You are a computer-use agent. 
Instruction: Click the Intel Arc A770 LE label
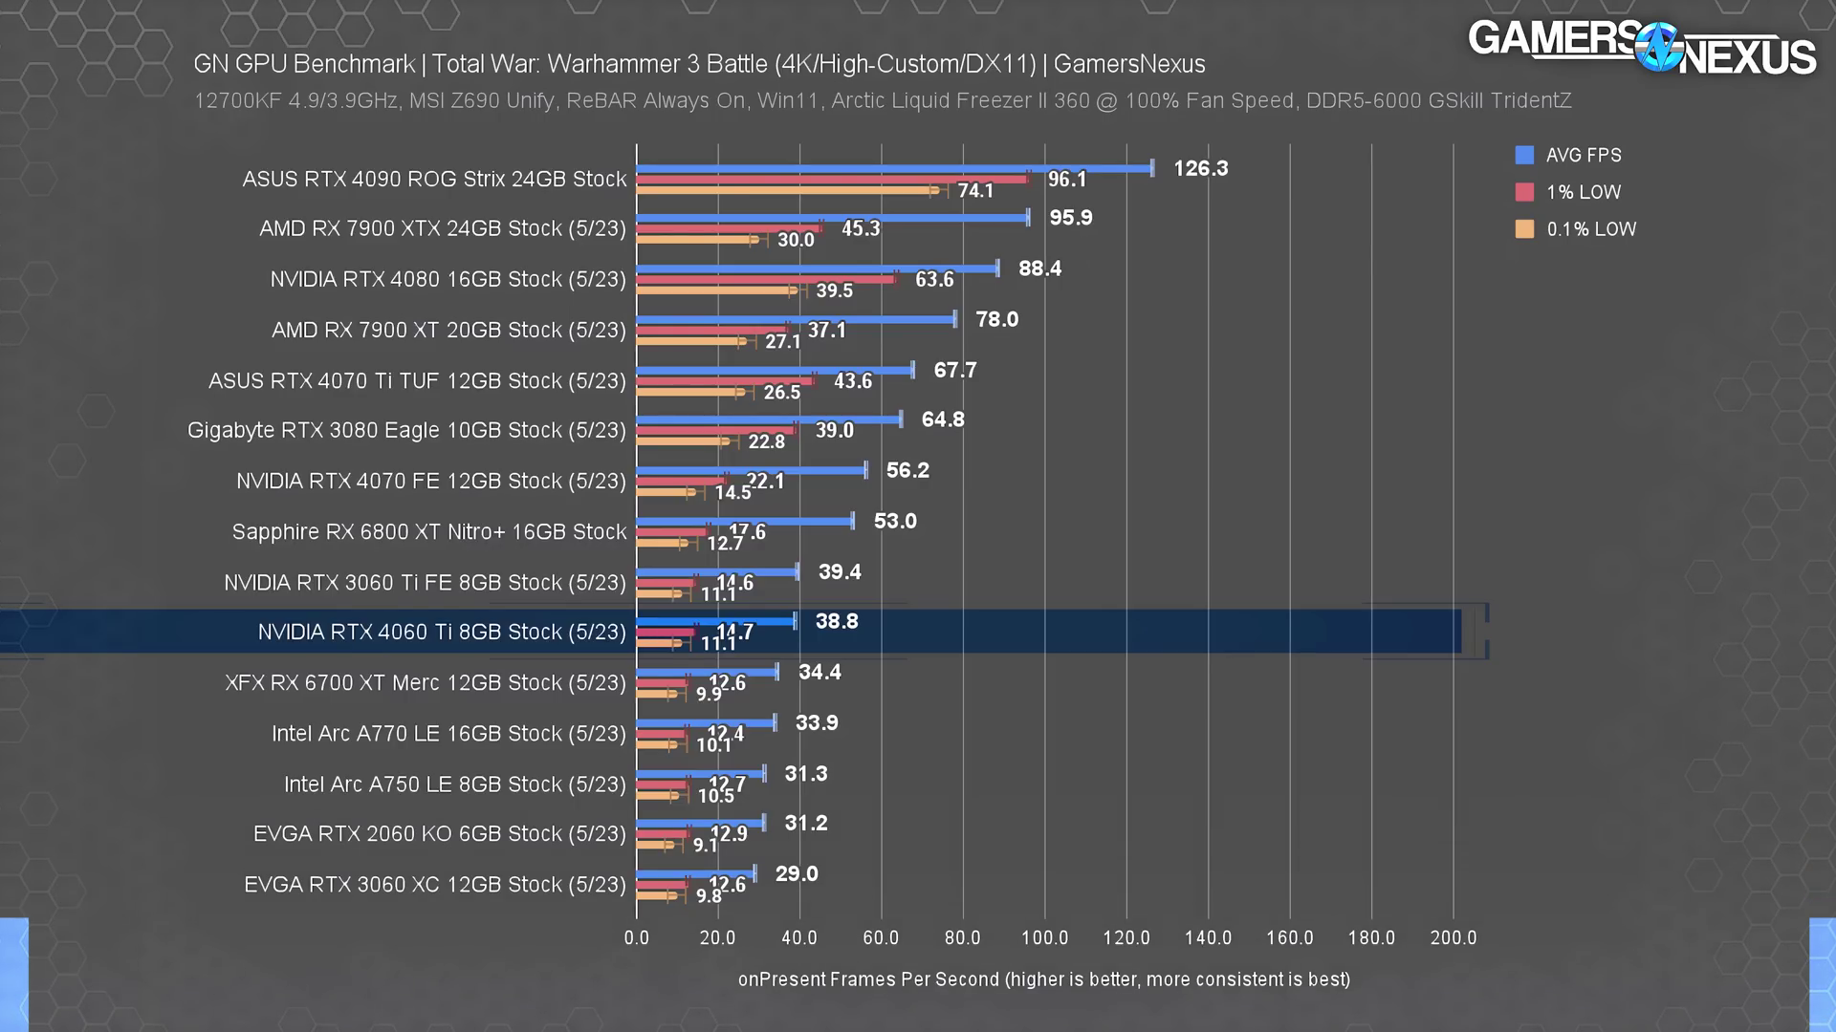[448, 734]
